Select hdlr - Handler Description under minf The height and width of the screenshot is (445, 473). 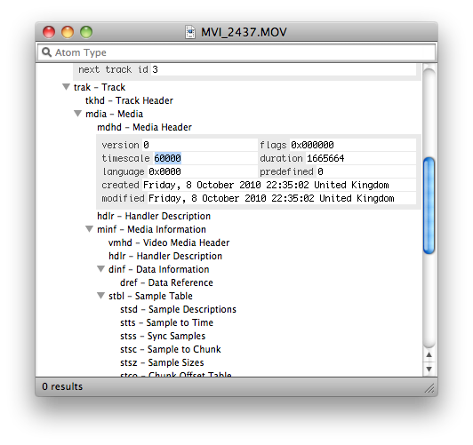(x=165, y=256)
